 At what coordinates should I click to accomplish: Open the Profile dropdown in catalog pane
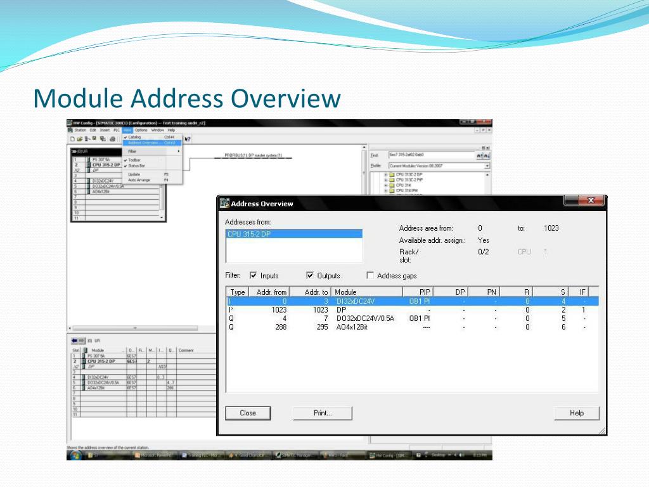pos(487,166)
